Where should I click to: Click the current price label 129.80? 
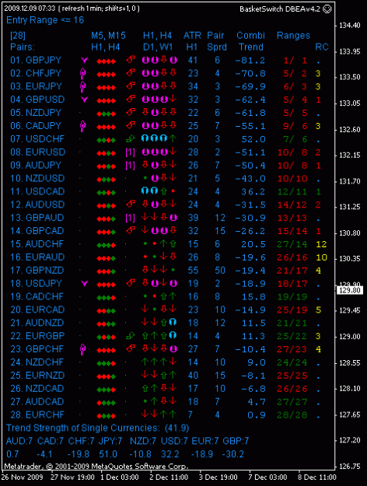tap(350, 290)
